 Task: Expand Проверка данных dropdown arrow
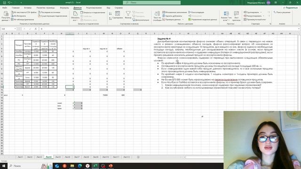183,19
